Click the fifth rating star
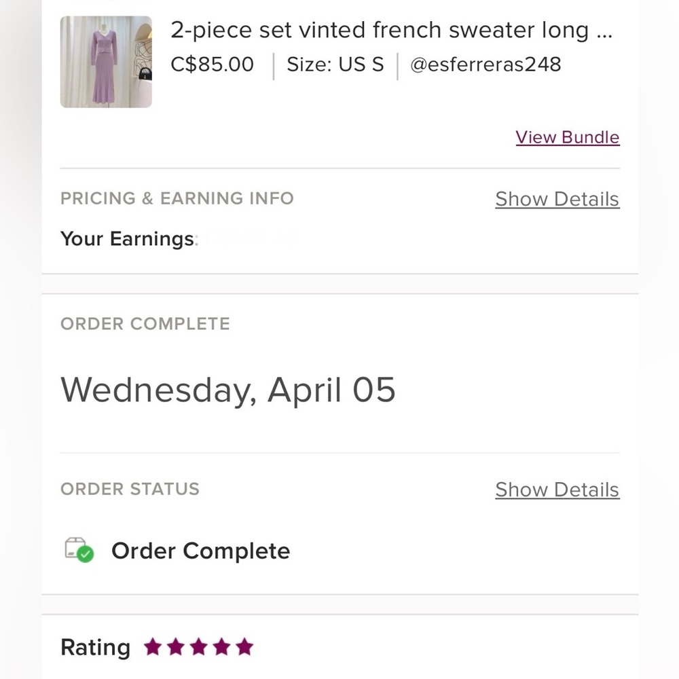The width and height of the screenshot is (679, 679). tap(244, 646)
